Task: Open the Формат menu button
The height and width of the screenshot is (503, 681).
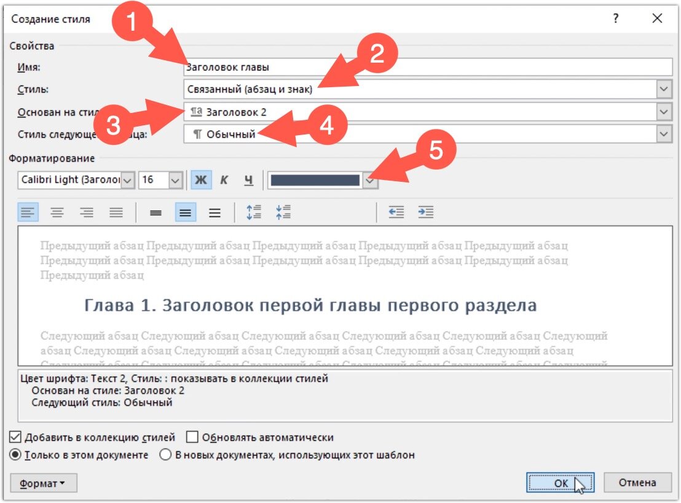Action: click(x=44, y=483)
